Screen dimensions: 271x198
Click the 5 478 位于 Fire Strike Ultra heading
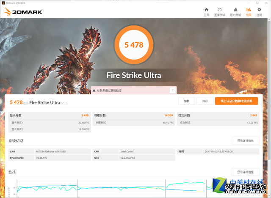click(39, 102)
